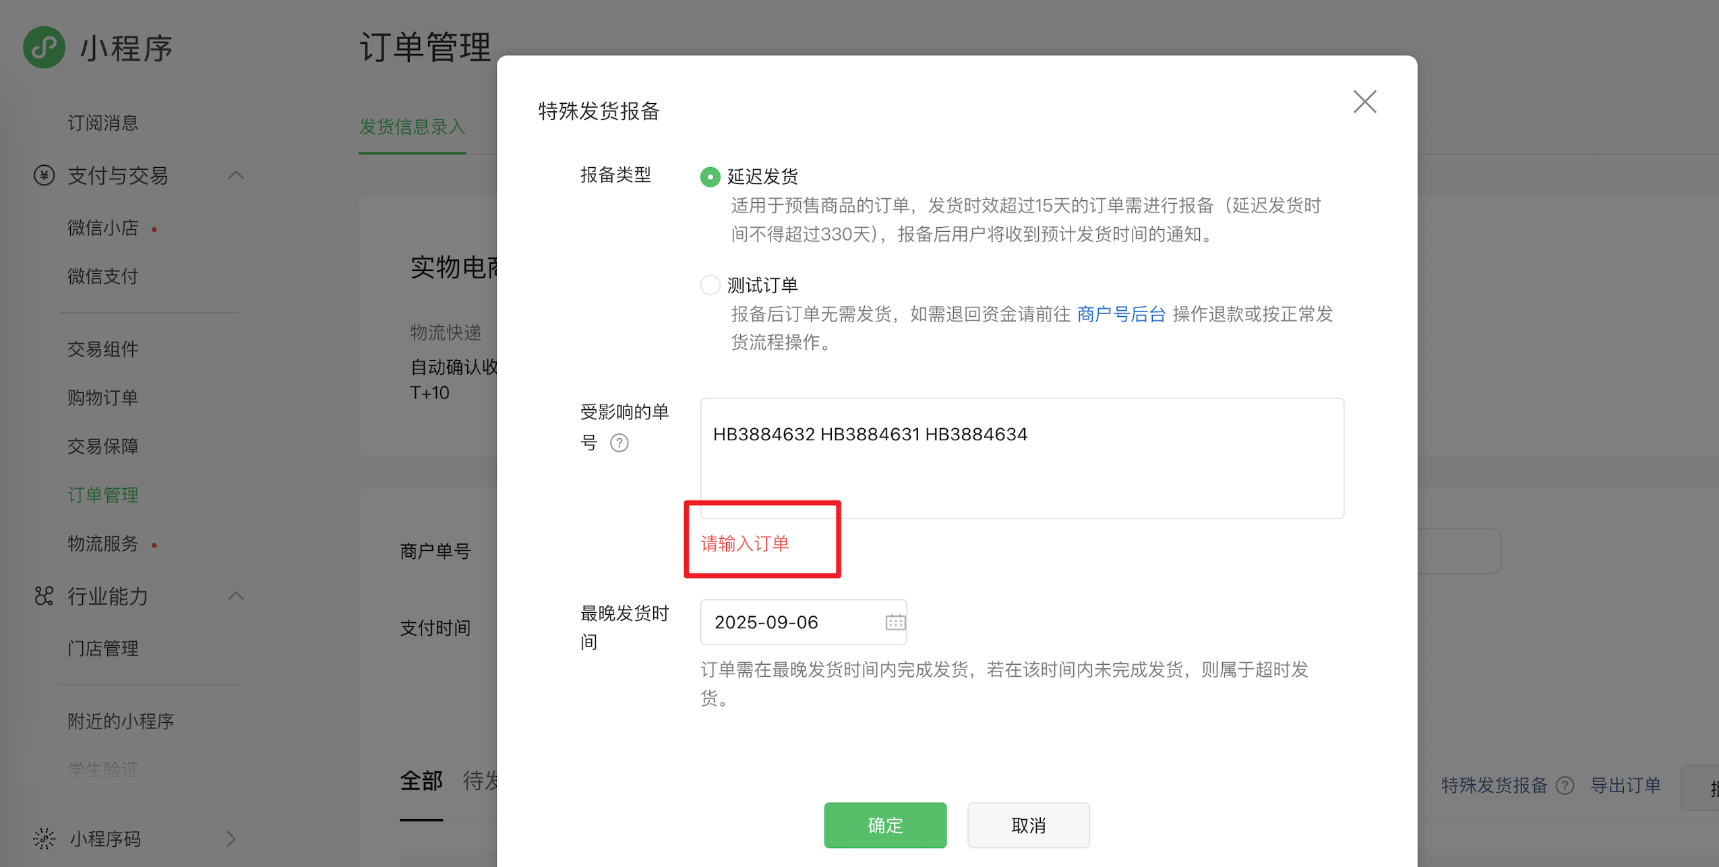The image size is (1719, 867).
Task: Click the 行业能力 section icon
Action: (x=44, y=596)
